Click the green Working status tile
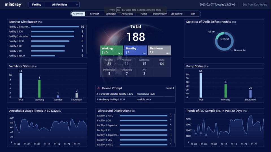The width and height of the screenshot is (271, 152). [112, 51]
